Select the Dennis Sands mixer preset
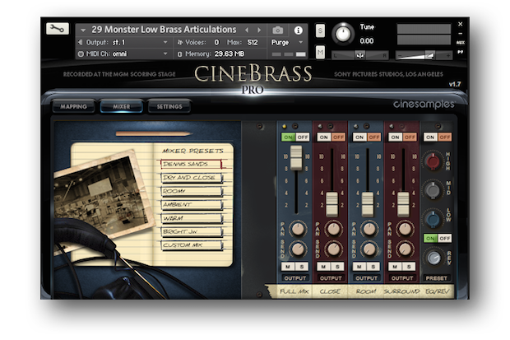510x340 pixels. pyautogui.click(x=191, y=164)
